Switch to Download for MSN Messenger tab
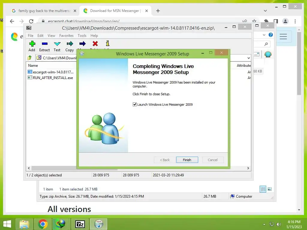Viewport: 307px width, 230px height. click(x=115, y=11)
